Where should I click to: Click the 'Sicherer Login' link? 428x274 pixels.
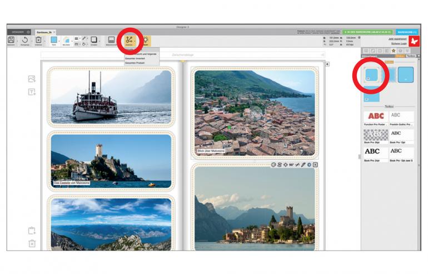[399, 44]
